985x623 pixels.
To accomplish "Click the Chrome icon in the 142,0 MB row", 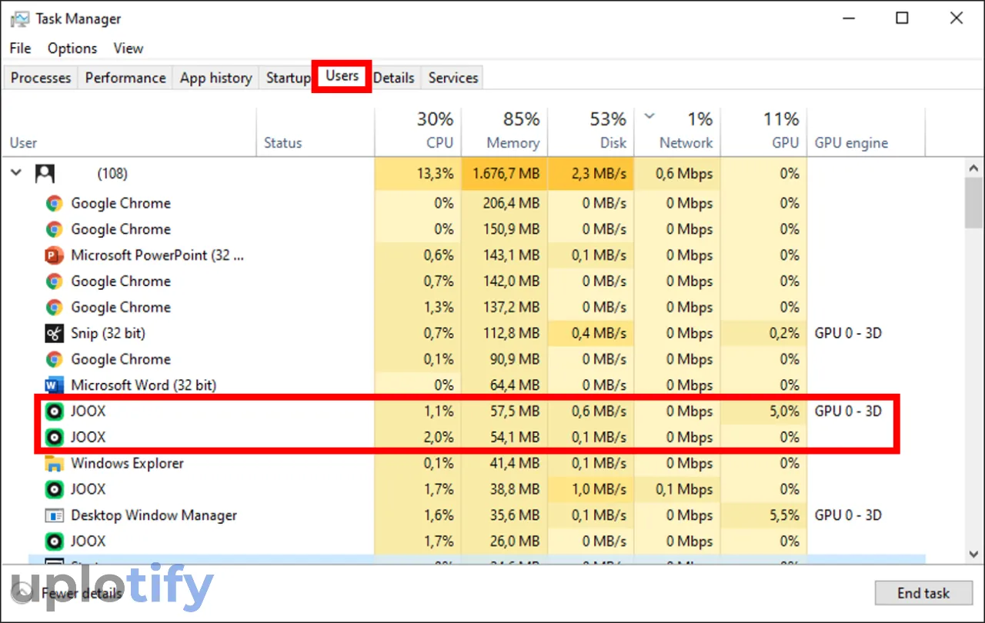I will pyautogui.click(x=54, y=282).
